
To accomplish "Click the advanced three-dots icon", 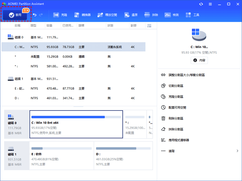I will point(163,151).
